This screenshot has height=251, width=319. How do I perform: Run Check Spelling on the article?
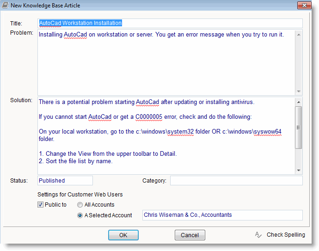[285, 235]
